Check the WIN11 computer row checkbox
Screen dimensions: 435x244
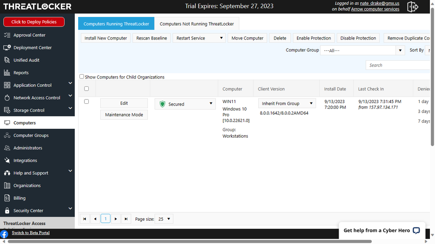click(87, 101)
